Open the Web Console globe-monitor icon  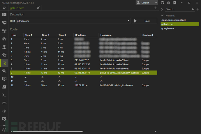pyautogui.click(x=4, y=119)
